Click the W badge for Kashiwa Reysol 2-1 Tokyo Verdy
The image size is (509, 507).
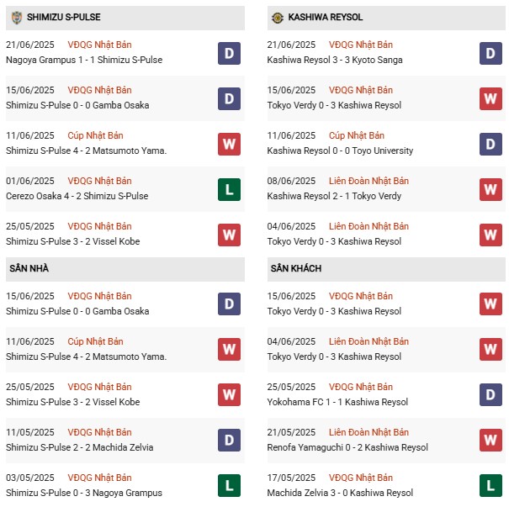pos(490,189)
